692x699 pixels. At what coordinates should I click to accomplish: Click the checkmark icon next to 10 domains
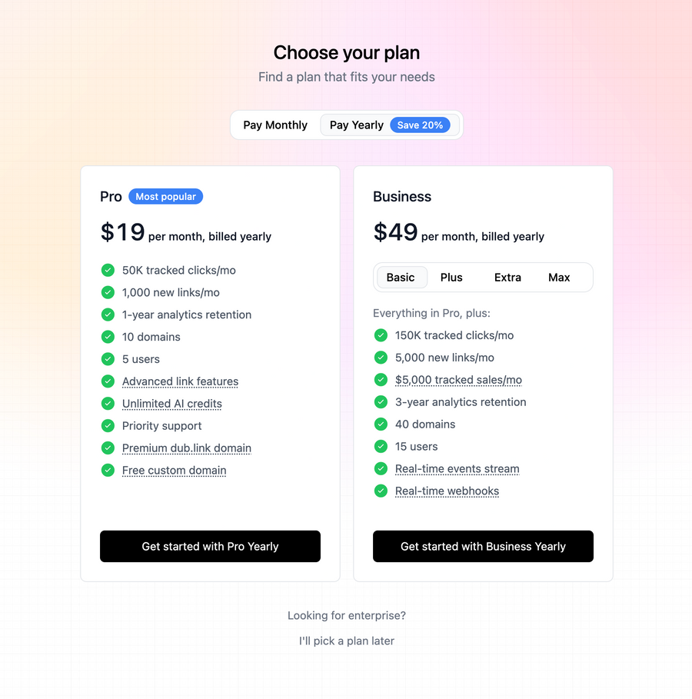[x=108, y=337]
